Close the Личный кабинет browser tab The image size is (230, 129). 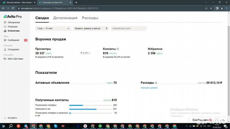pyautogui.click(x=35, y=3)
